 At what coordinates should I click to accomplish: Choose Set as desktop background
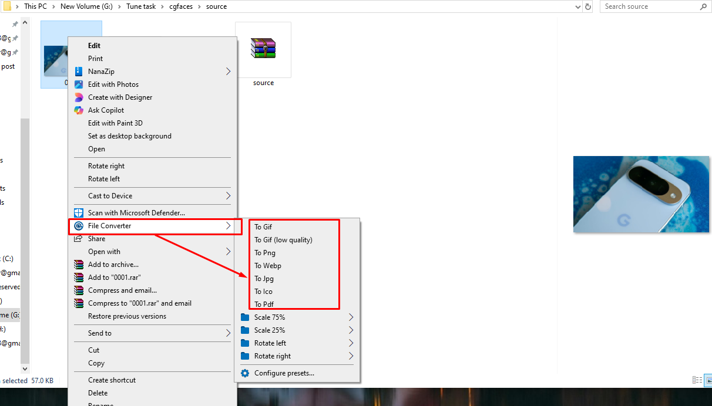(x=130, y=136)
